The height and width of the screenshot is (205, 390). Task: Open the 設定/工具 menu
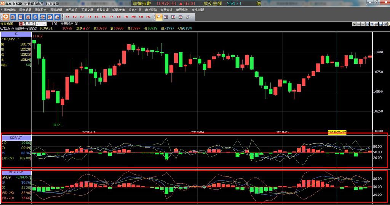135,10
